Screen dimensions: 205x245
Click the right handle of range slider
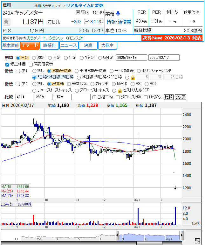click(x=181, y=235)
